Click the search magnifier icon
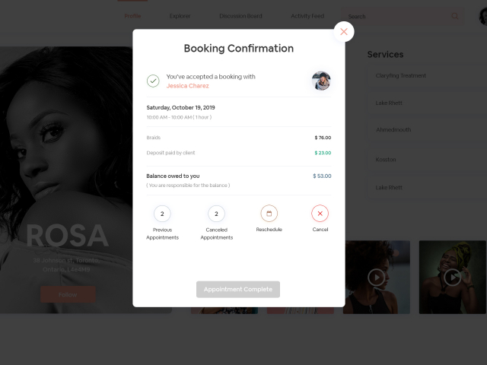Image resolution: width=487 pixels, height=365 pixels. coord(455,16)
